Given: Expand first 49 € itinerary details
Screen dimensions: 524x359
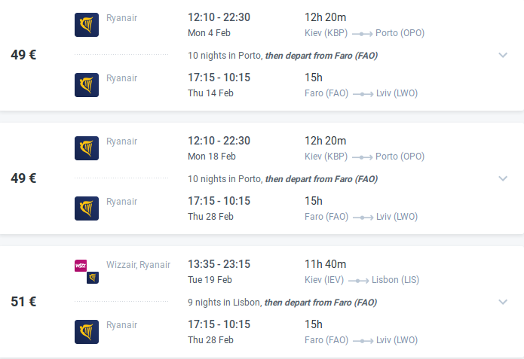Looking at the screenshot, I should 503,55.
